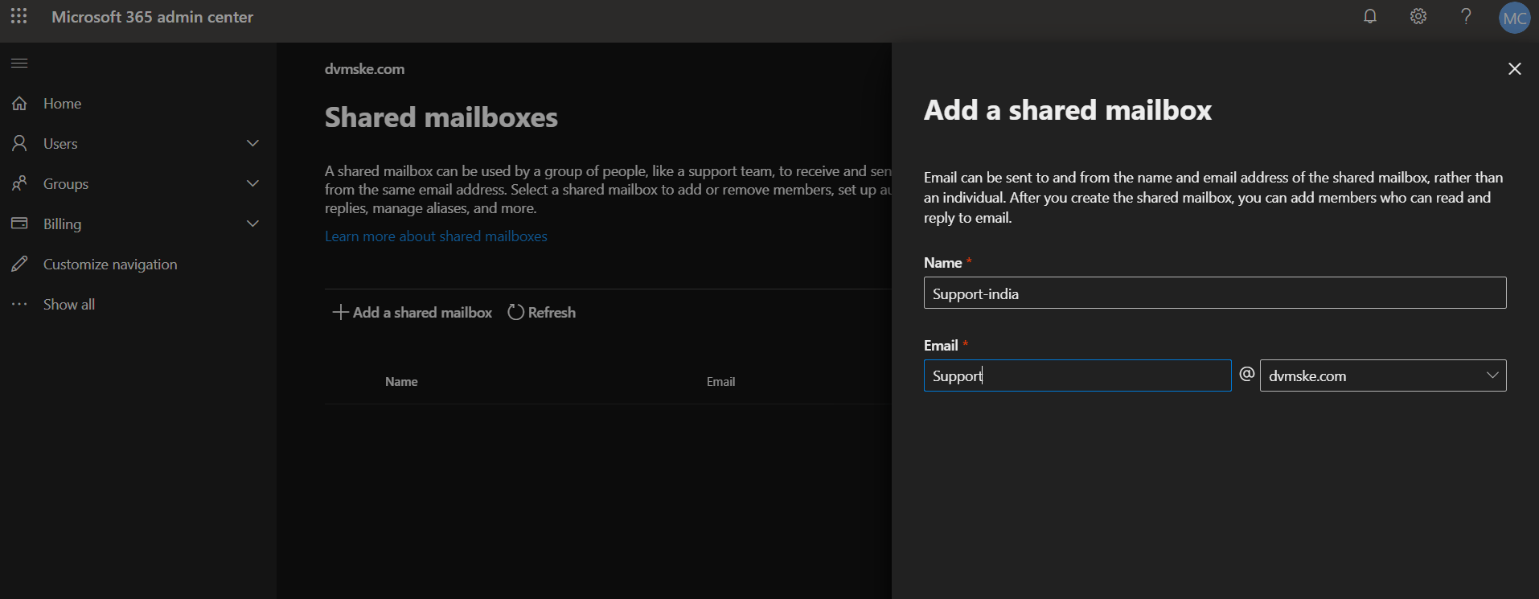Image resolution: width=1539 pixels, height=599 pixels.
Task: Click the dvmske.com breadcrumb text
Action: pos(364,69)
